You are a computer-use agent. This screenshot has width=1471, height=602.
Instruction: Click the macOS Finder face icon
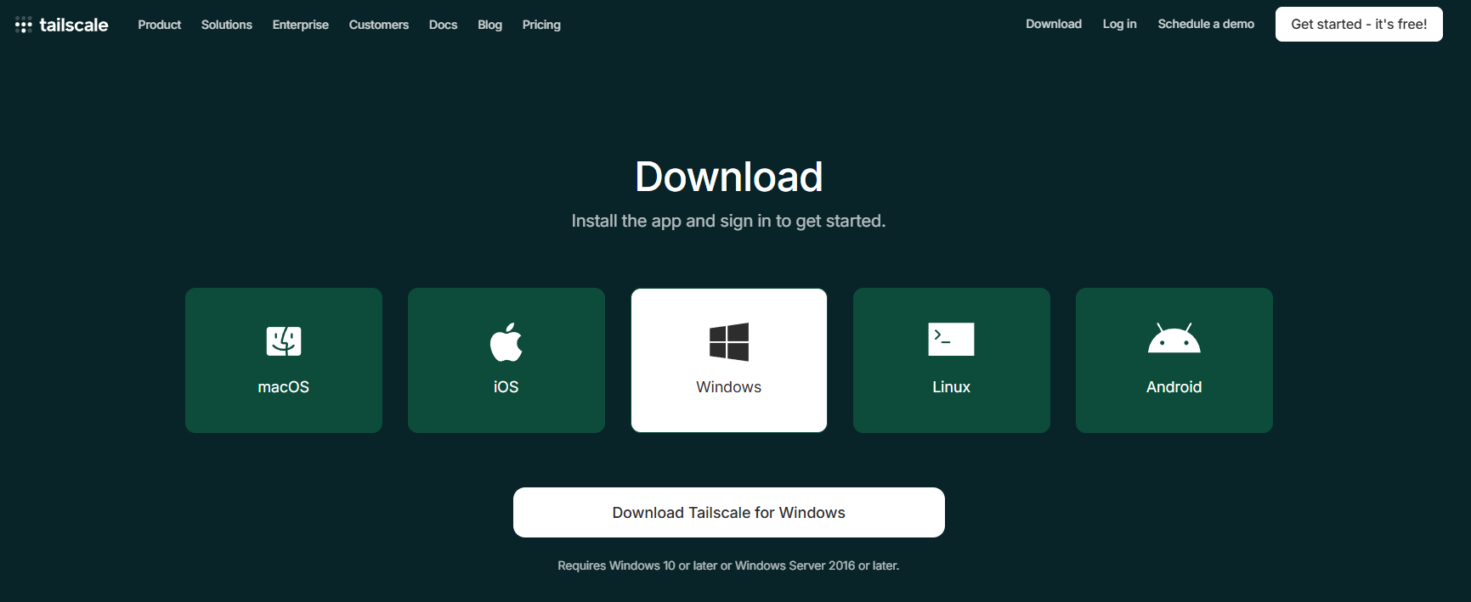(284, 340)
